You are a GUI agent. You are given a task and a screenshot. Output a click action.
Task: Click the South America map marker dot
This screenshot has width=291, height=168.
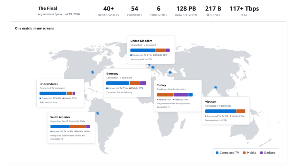point(98,113)
